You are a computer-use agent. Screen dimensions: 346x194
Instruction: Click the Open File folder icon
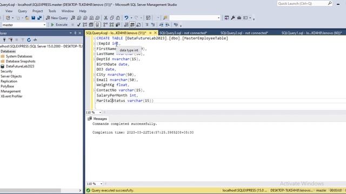pos(27,18)
